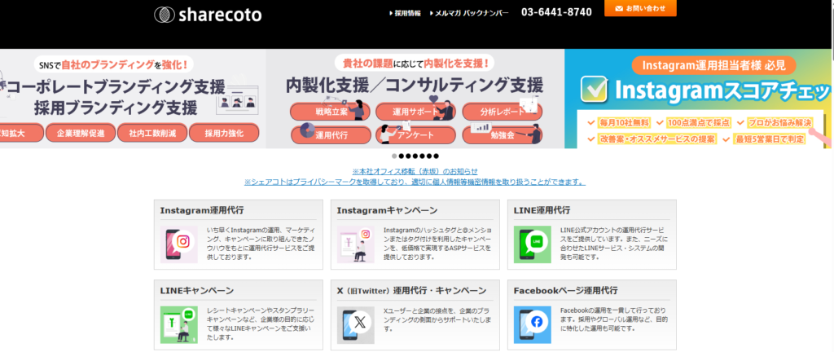Click the お問い合わせ orange button
The image size is (834, 352).
coord(640,8)
